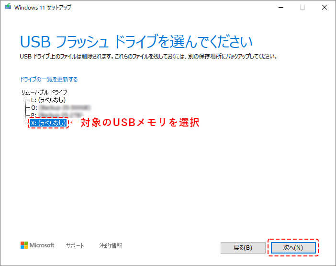
Task: Close the Windows 11 setup window
Action: coord(325,7)
